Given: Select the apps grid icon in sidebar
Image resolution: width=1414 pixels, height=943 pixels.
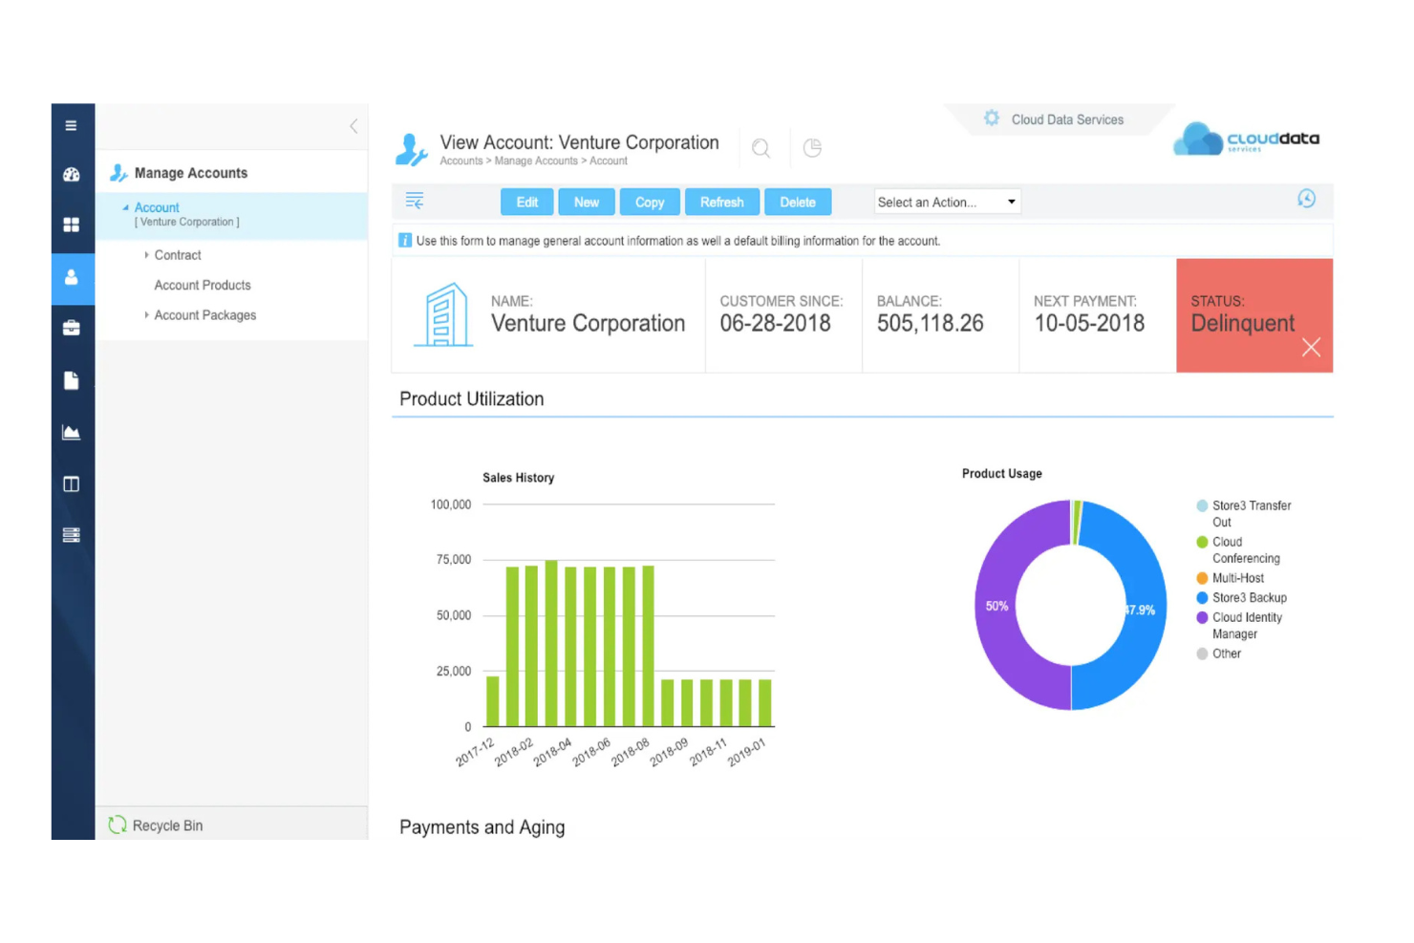Looking at the screenshot, I should [72, 225].
